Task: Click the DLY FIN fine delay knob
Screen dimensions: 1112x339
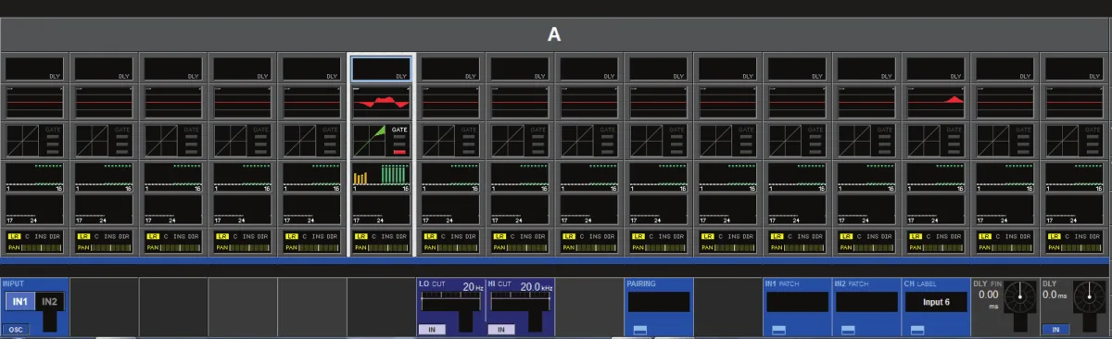Action: tap(1019, 297)
